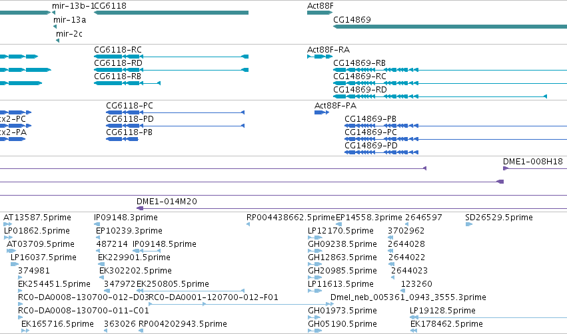This screenshot has height=334, width=567.
Task: Click the DME1-008H18 clone label
Action: [x=532, y=162]
